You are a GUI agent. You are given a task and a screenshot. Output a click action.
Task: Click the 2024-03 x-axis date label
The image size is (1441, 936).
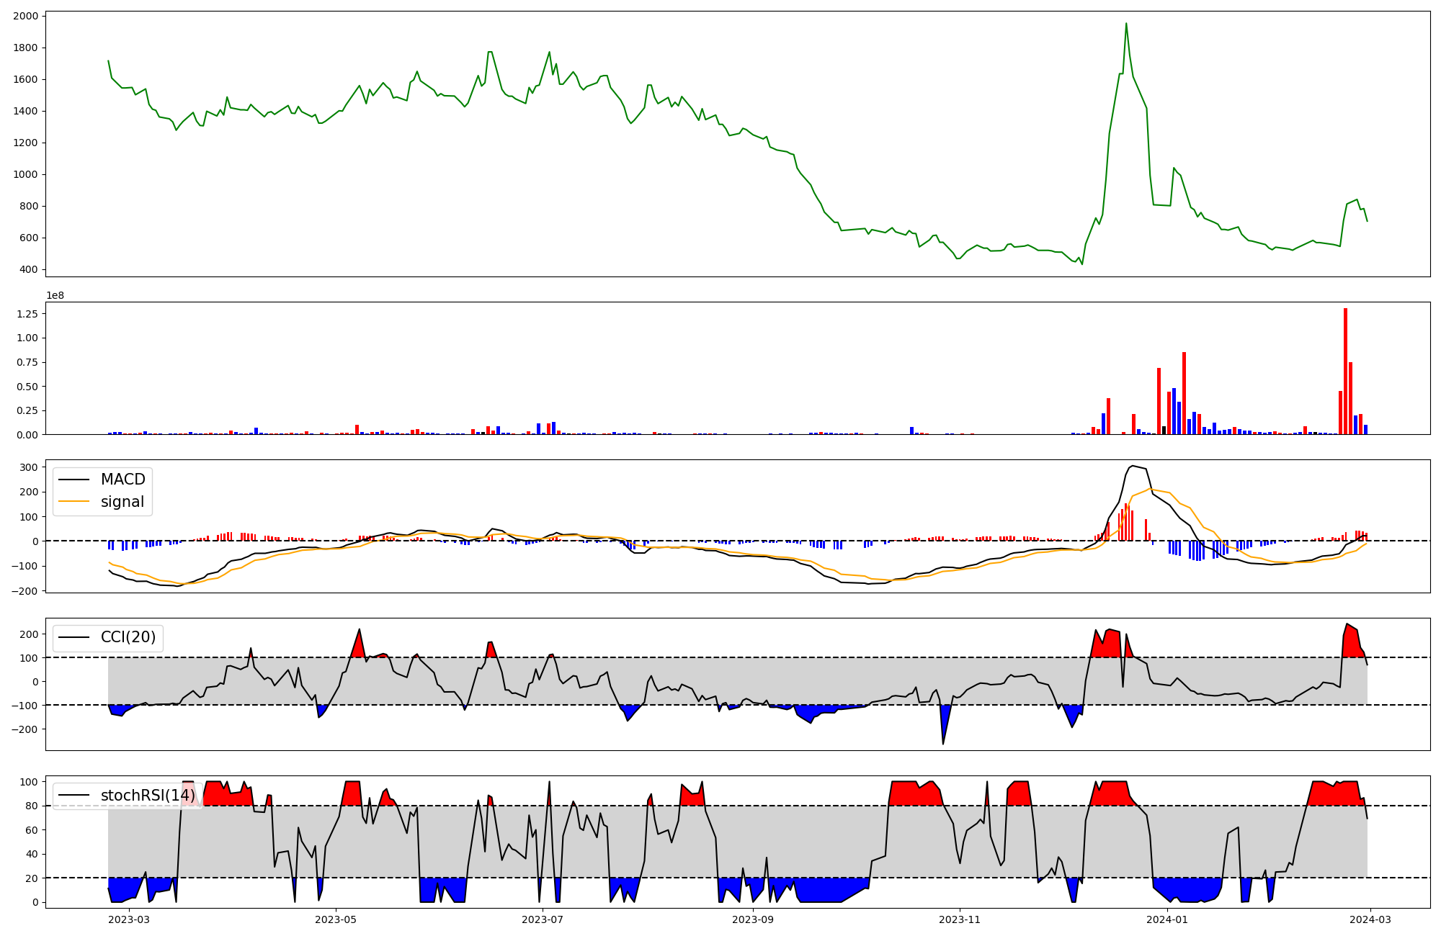pos(1369,919)
